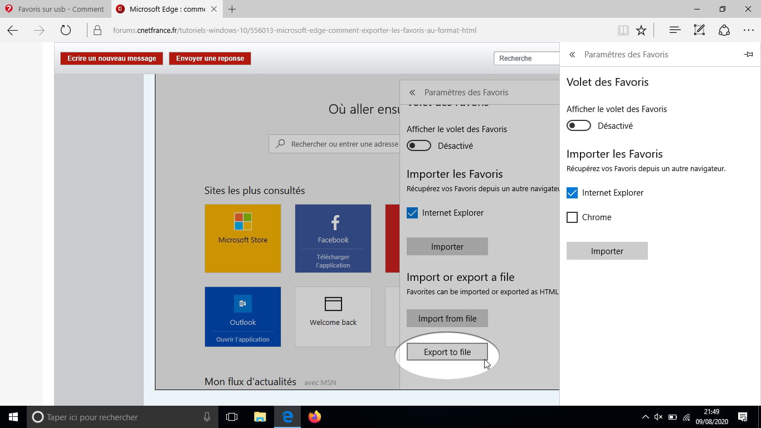
Task: Click Outlook tile in tutorial image
Action: pyautogui.click(x=243, y=317)
